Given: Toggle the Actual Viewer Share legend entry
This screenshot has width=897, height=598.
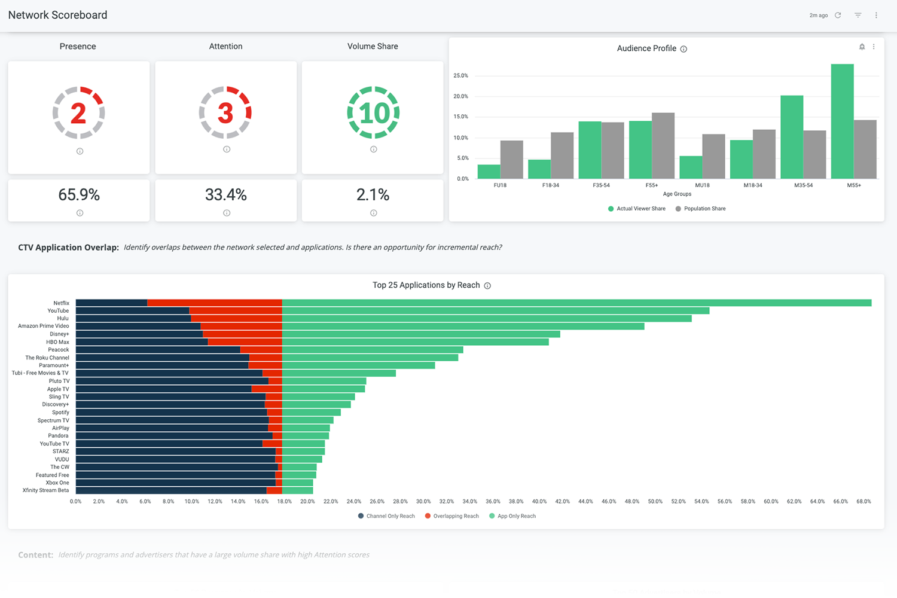Looking at the screenshot, I should (636, 208).
